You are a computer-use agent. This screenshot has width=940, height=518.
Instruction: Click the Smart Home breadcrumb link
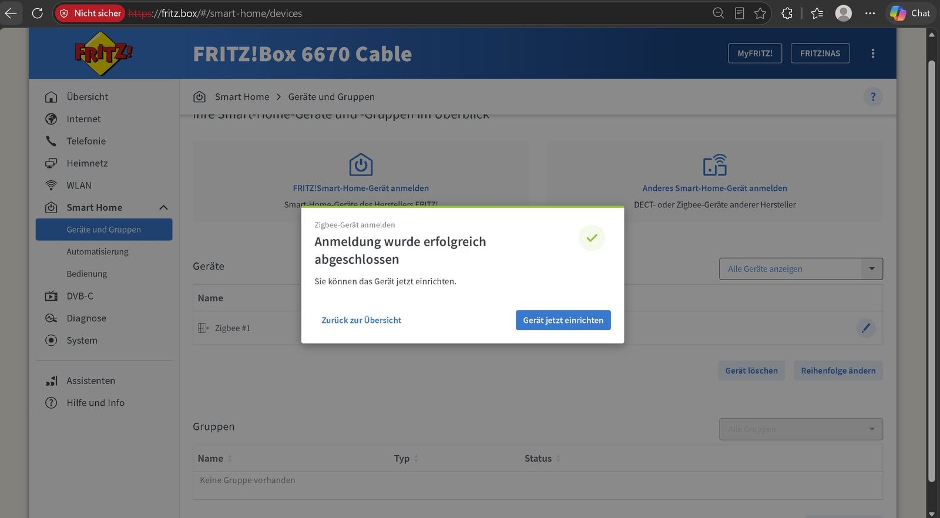241,97
